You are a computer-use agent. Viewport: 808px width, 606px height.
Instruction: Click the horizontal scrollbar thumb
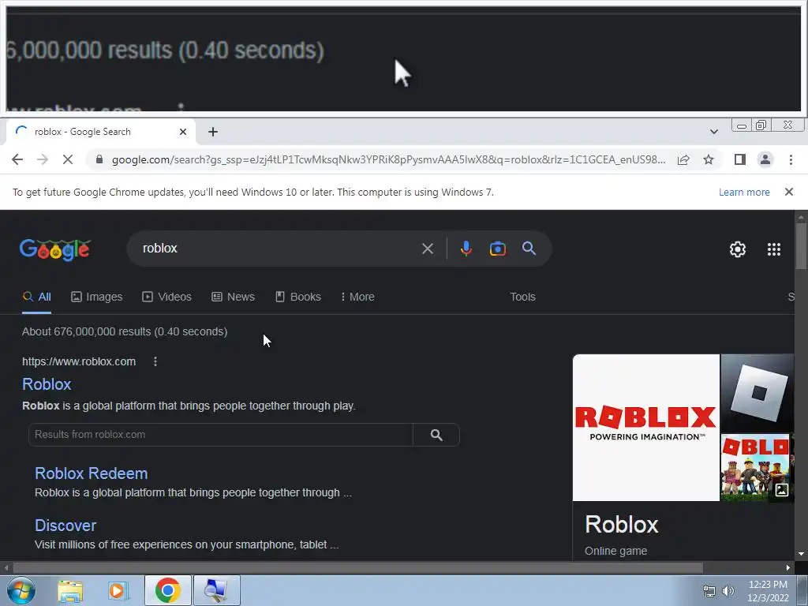point(358,567)
